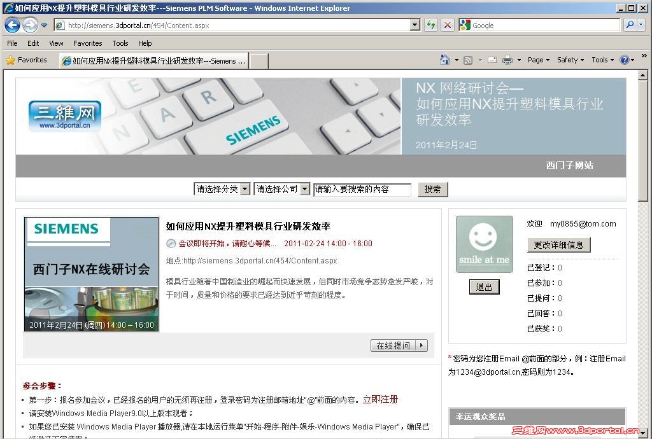Expand the Print options dropdown arrow

pyautogui.click(x=519, y=60)
